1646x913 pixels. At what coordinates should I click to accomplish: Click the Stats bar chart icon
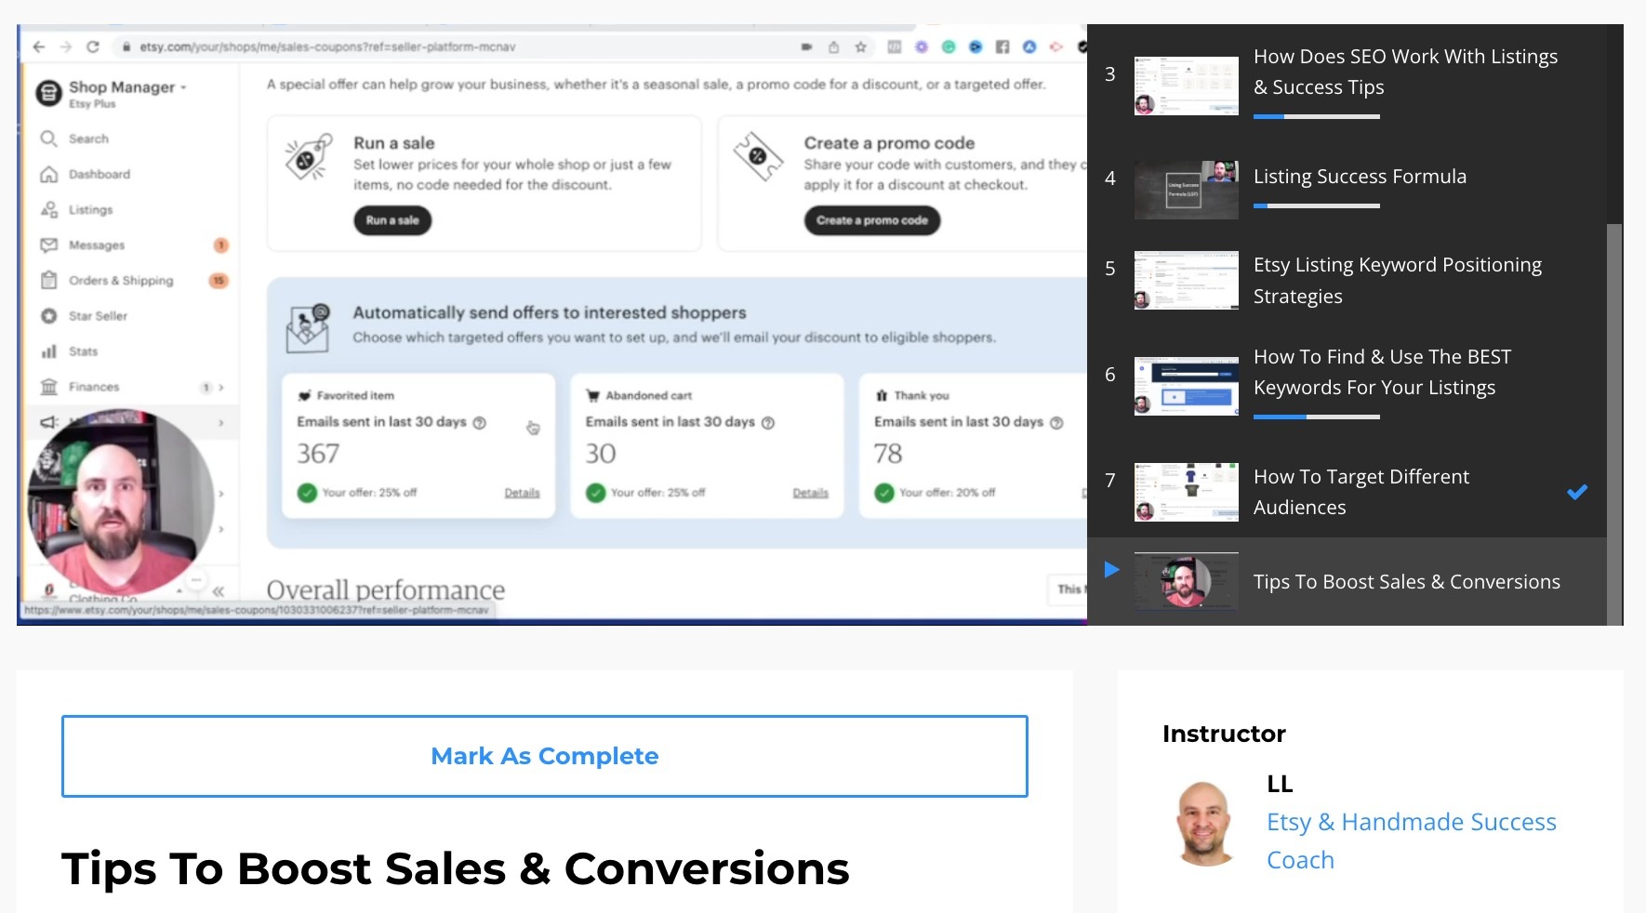point(49,351)
